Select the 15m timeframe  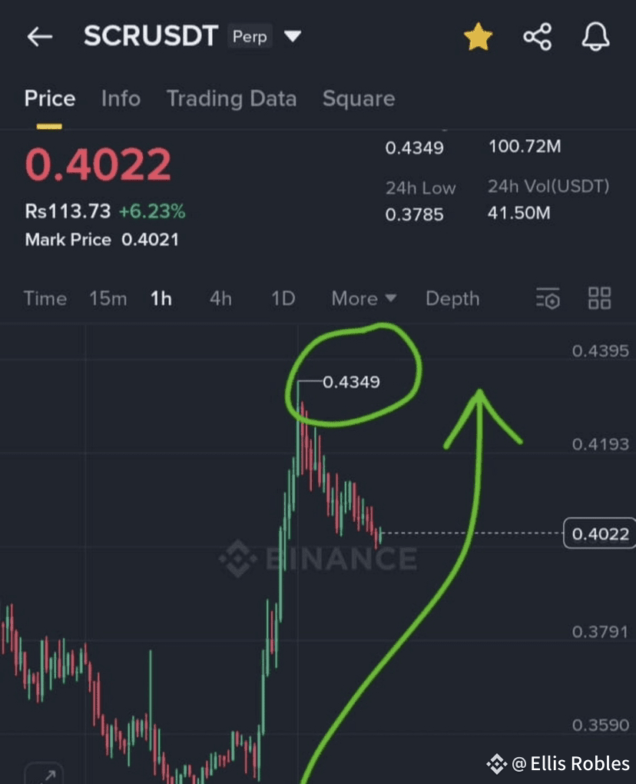click(x=108, y=298)
